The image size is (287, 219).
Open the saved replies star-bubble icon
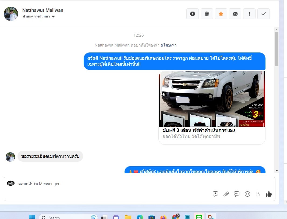tap(215, 194)
